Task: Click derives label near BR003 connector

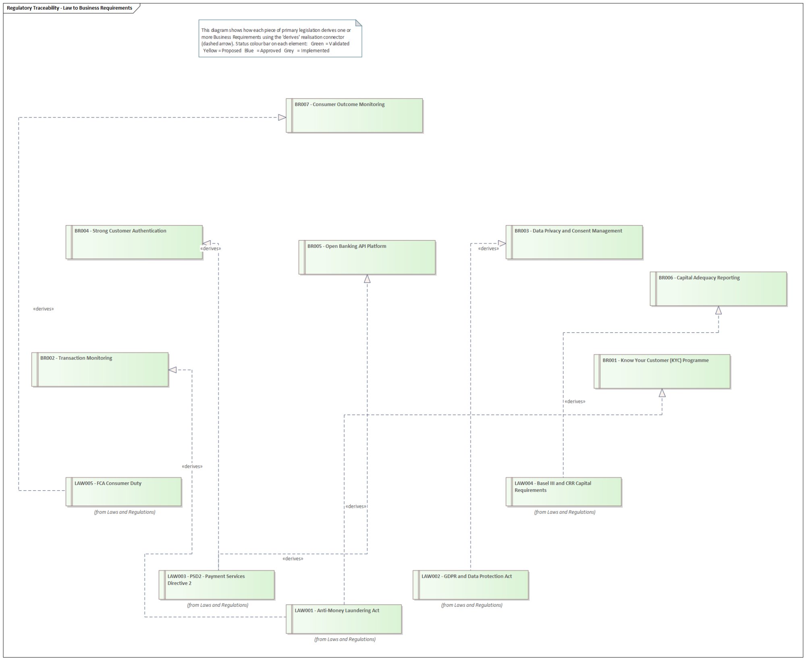Action: coord(488,249)
